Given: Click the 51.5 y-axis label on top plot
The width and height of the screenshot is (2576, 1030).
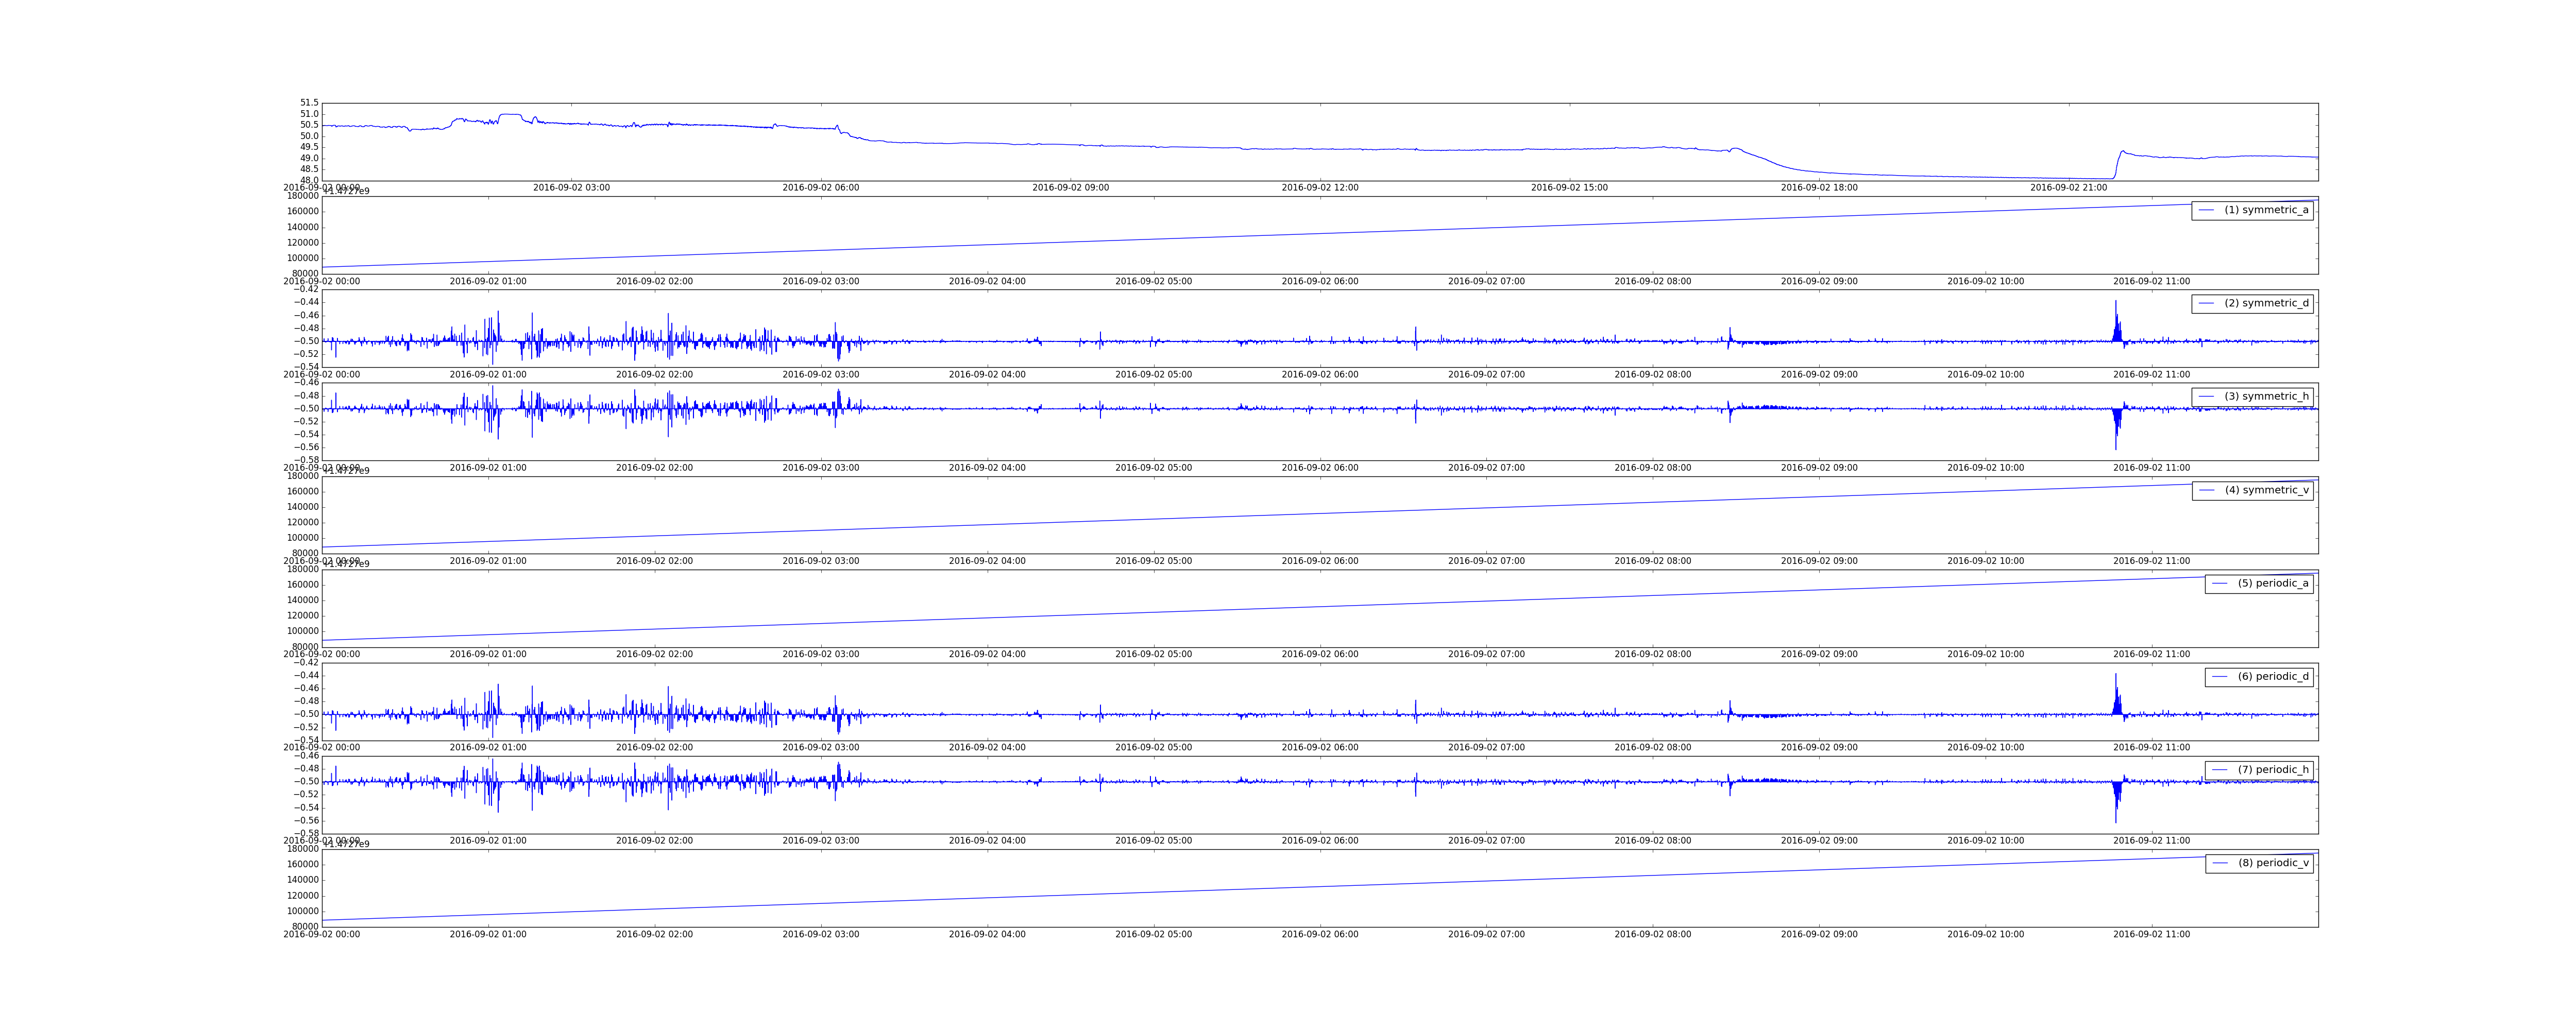Looking at the screenshot, I should click(x=309, y=103).
